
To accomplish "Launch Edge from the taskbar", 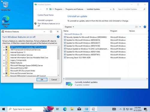I will (x=65, y=109).
